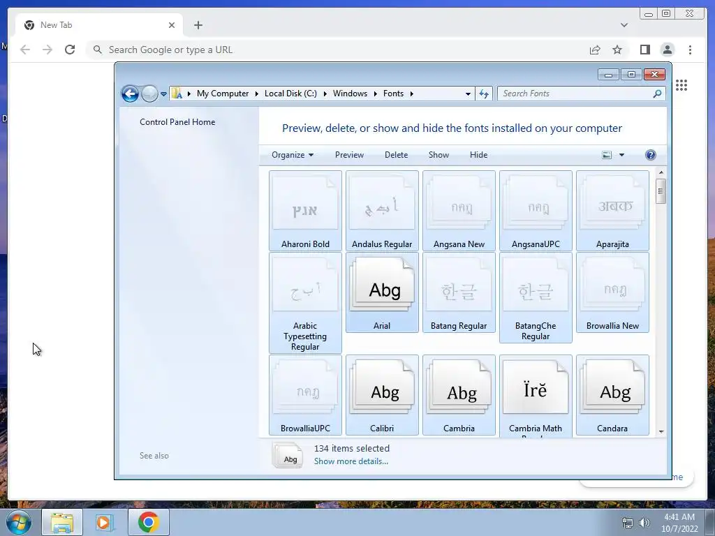Click the Fonts window forward arrow button
Viewport: 715px width, 536px height.
[149, 94]
